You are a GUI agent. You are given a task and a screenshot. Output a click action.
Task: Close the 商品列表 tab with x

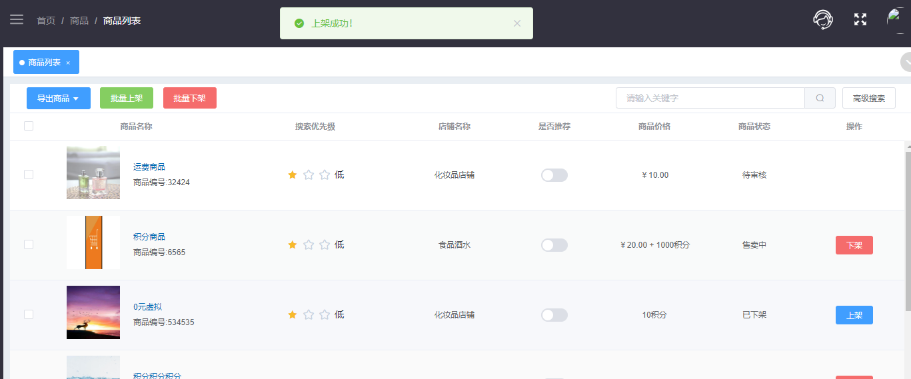click(x=68, y=63)
